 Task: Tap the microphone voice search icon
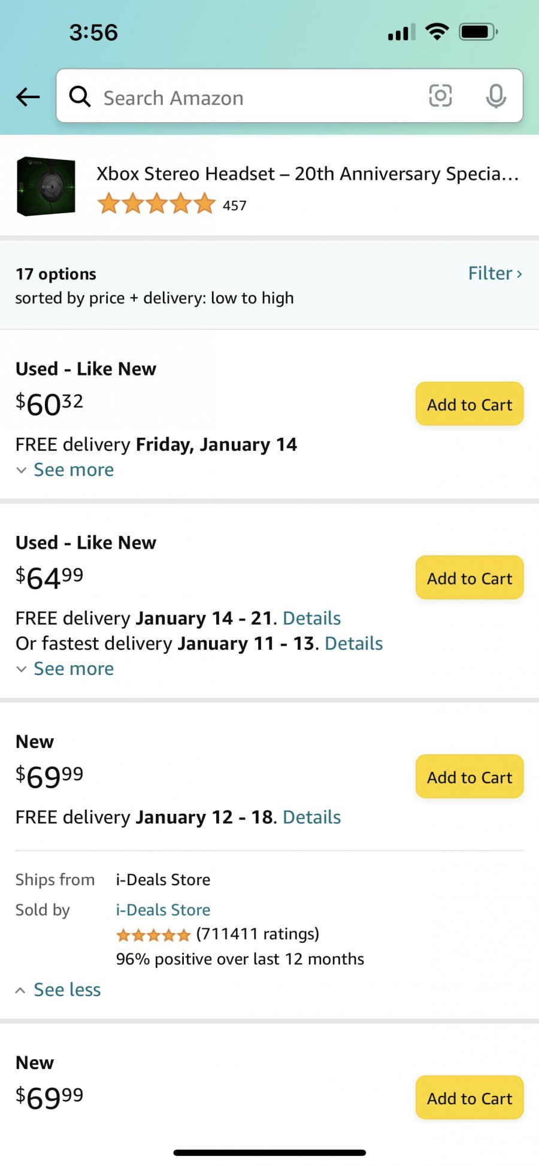[496, 96]
